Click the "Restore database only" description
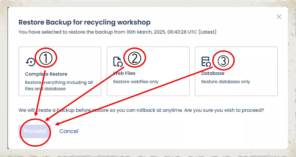The width and height of the screenshot is (296, 157). pyautogui.click(x=226, y=82)
